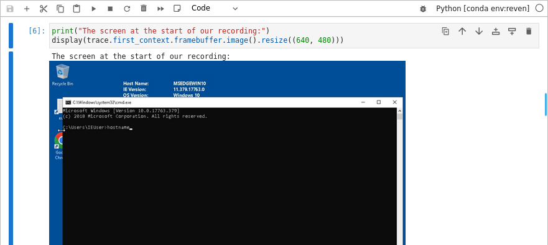548x245 pixels.
Task: Select the [6]: execution prompt
Action: tap(37, 30)
